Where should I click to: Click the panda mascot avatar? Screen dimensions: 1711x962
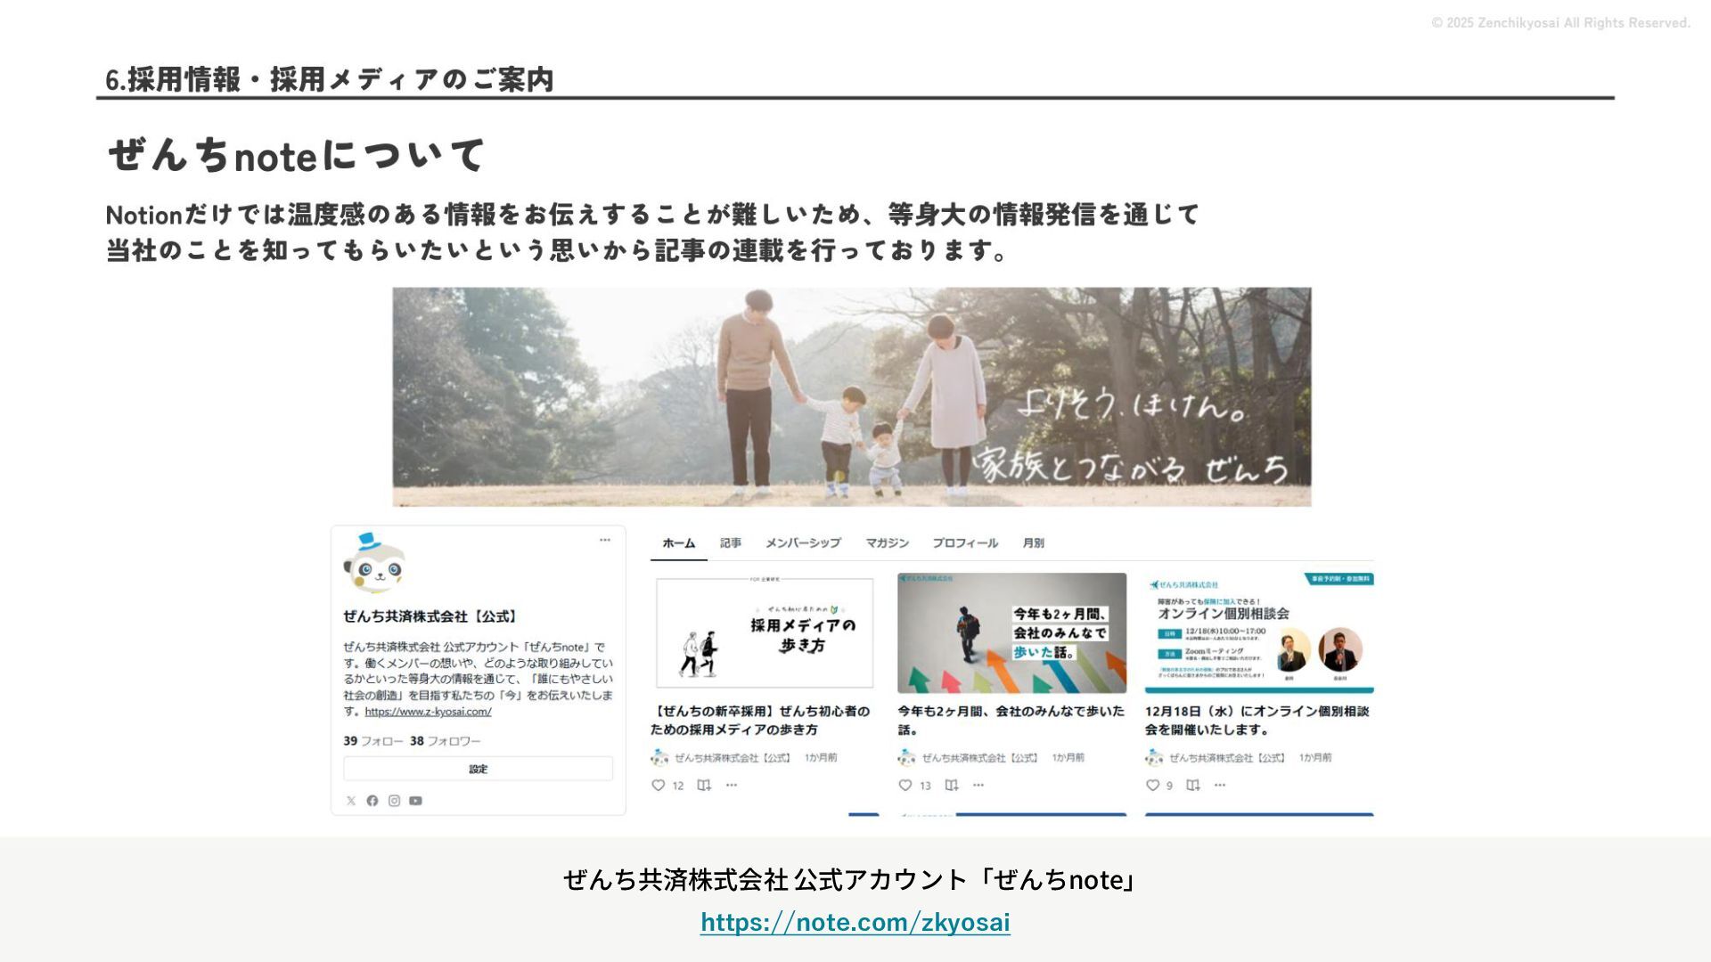click(x=374, y=564)
